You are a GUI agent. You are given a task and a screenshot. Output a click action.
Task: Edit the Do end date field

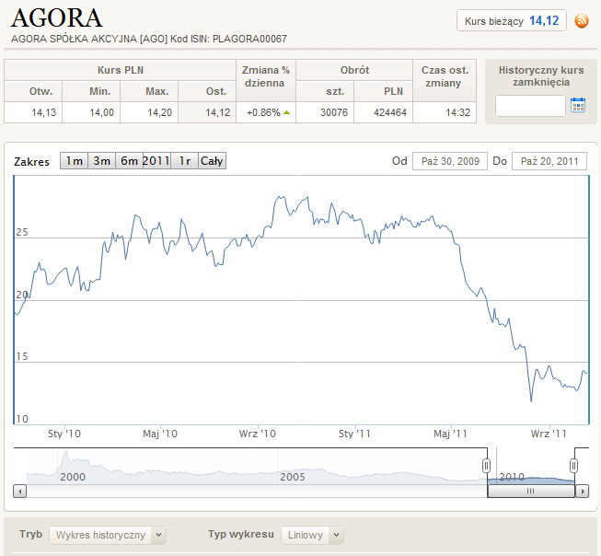point(549,161)
